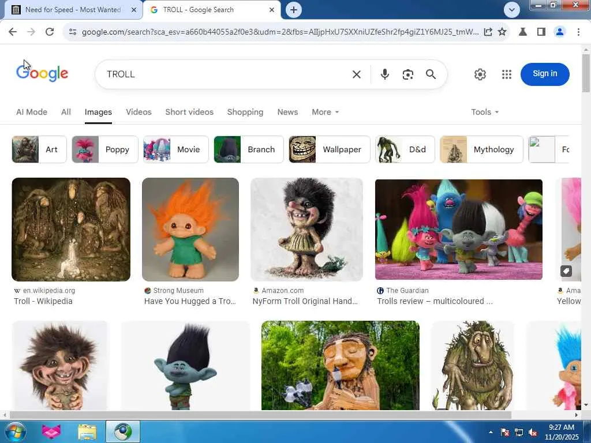Open wooden giant troll sculpture thumbnail
591x443 pixels.
[x=341, y=365]
